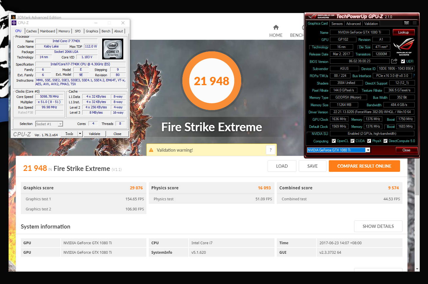Viewport: 428px width, 284px height.
Task: Switch to the Mainboard tab in CPU-Z
Action: [48, 31]
